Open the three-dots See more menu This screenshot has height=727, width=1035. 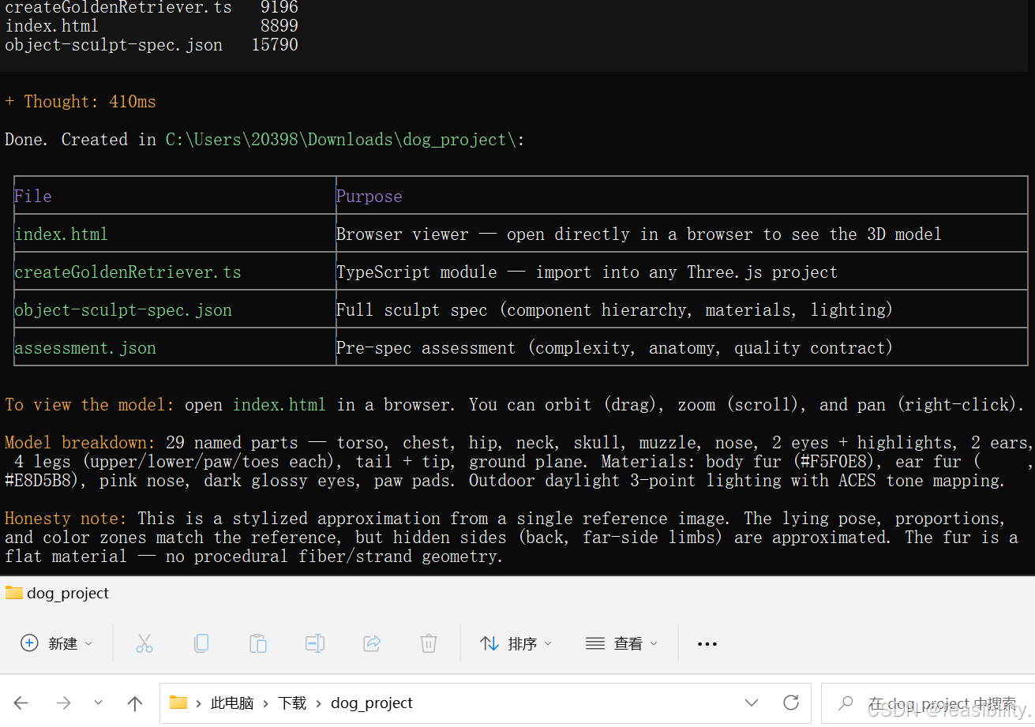(x=707, y=644)
